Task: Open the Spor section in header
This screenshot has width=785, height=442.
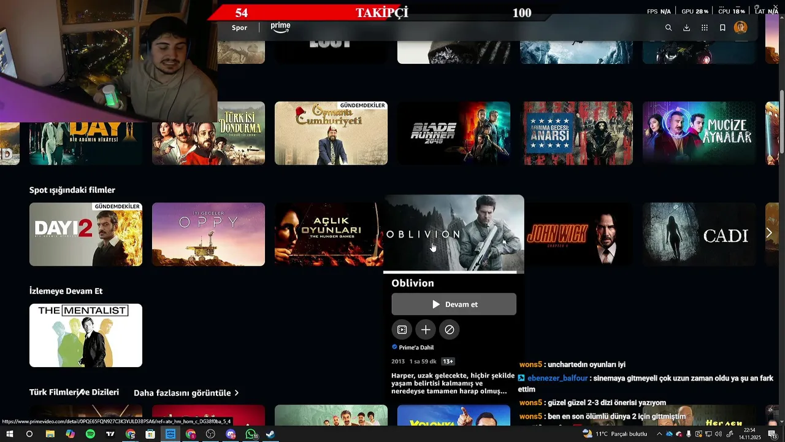Action: 240,28
